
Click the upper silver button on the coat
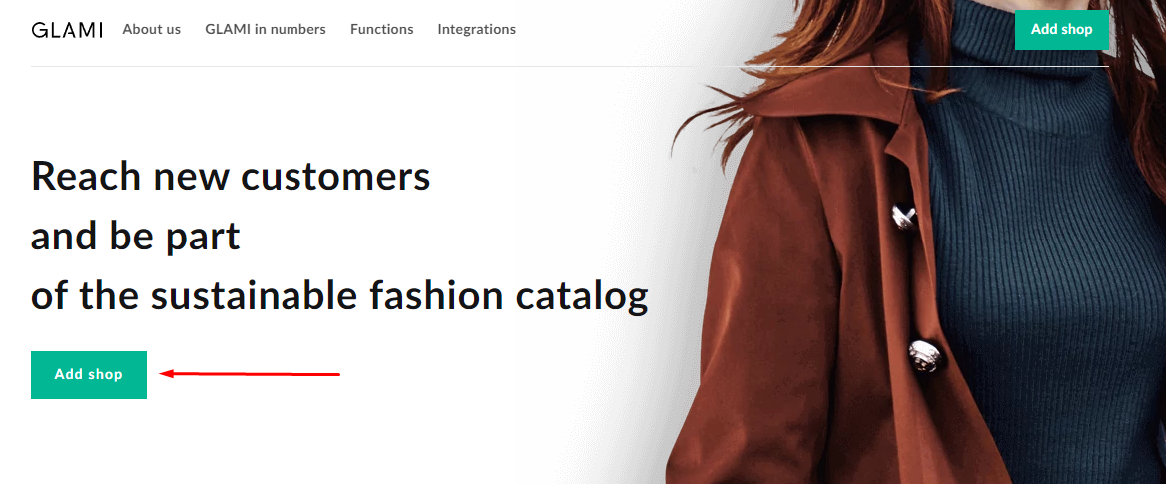[x=903, y=216]
